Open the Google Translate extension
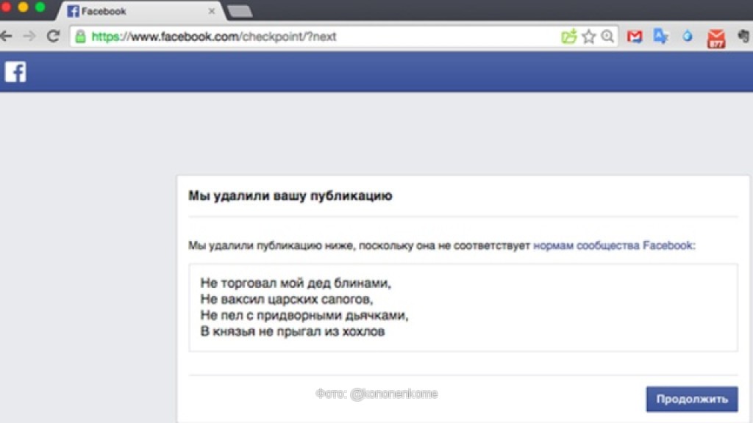The height and width of the screenshot is (423, 753). [660, 36]
